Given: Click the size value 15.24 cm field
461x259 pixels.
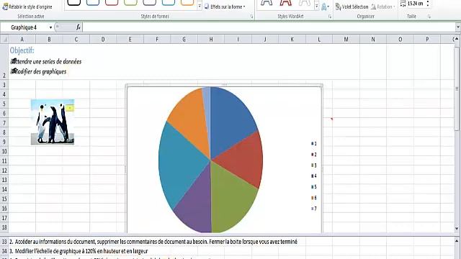Looking at the screenshot, I should [x=416, y=4].
